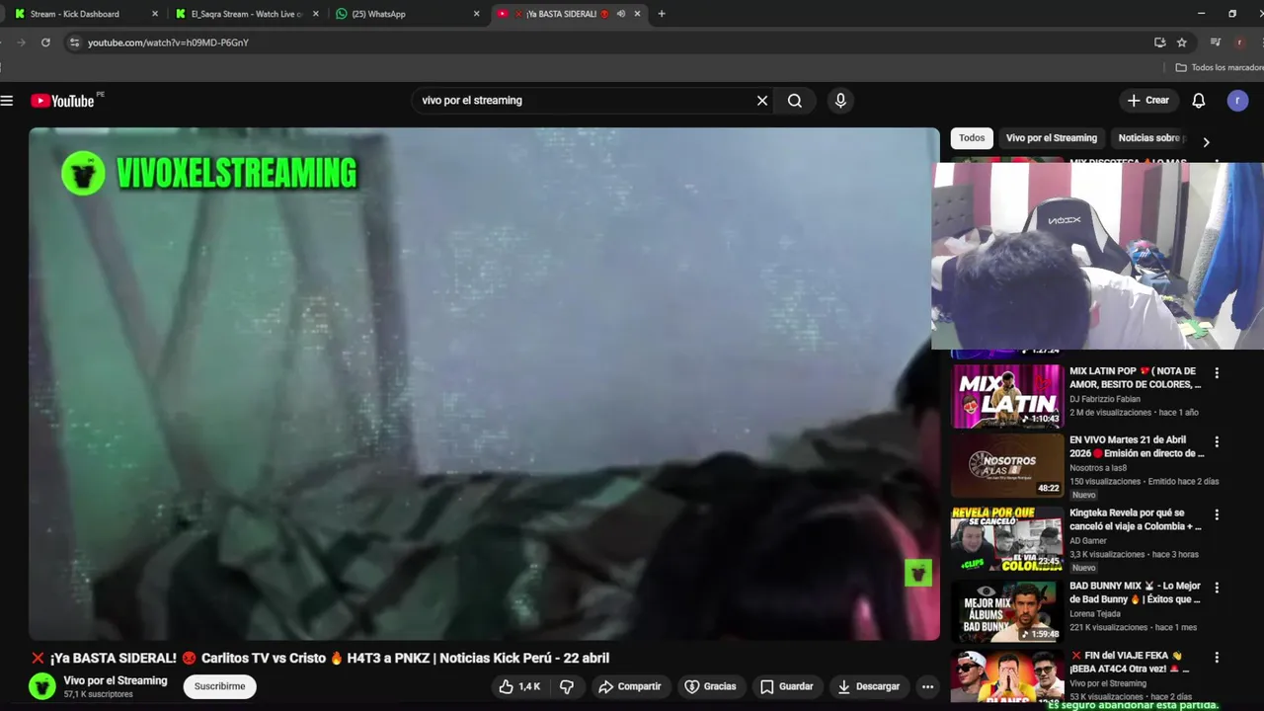This screenshot has width=1264, height=711.
Task: Open the FIN del VIAJE FEKA thumbnail
Action: (1006, 675)
